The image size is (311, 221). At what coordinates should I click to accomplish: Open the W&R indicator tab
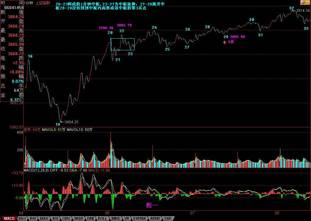(78, 218)
